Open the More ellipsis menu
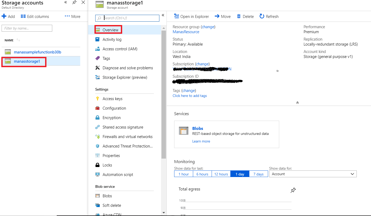Screen dimensions: 371x216 coord(67,16)
